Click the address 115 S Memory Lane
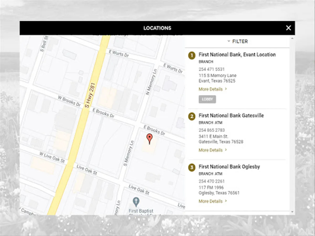Viewport: 315px width, 236px height. (x=218, y=76)
